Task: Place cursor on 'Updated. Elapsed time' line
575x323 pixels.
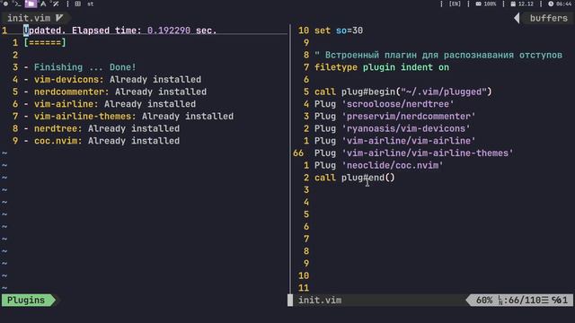Action: pos(119,31)
